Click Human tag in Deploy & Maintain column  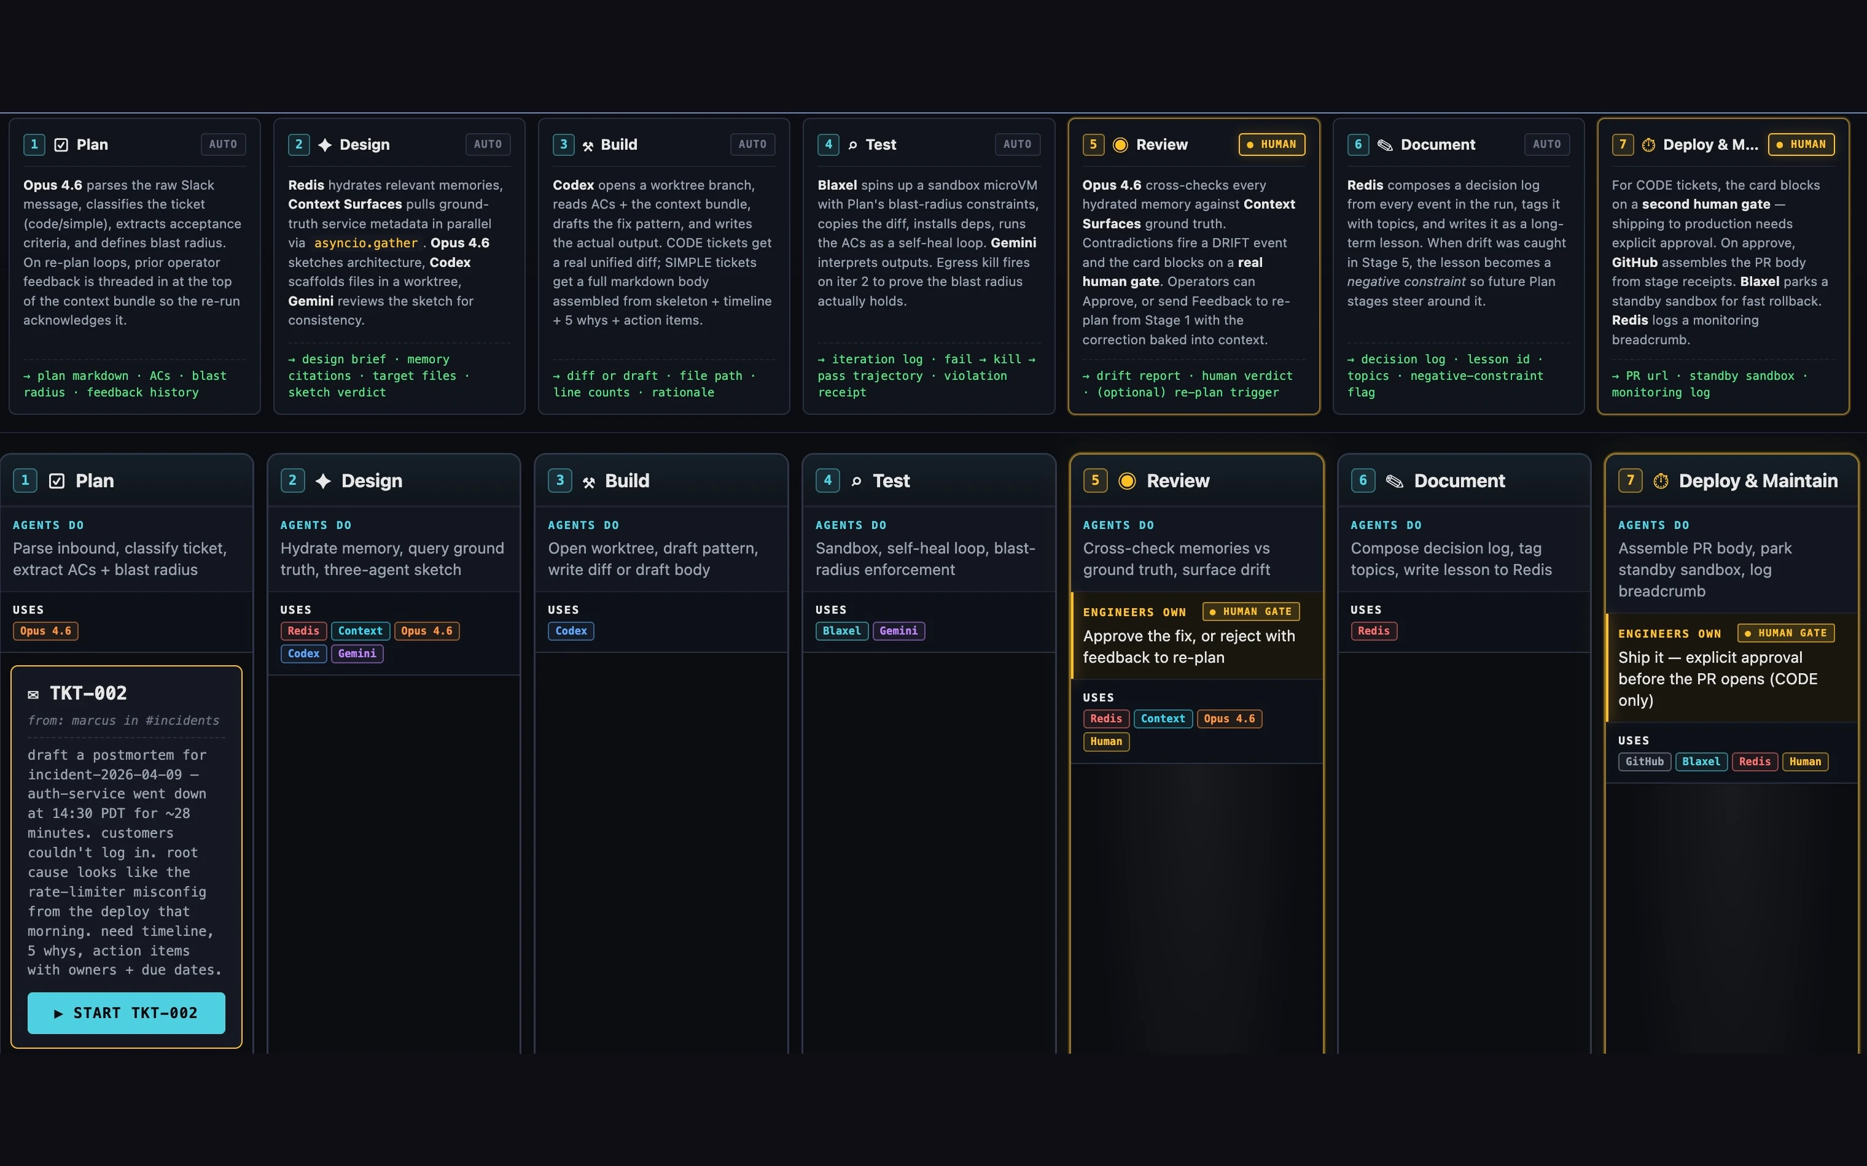click(1806, 762)
